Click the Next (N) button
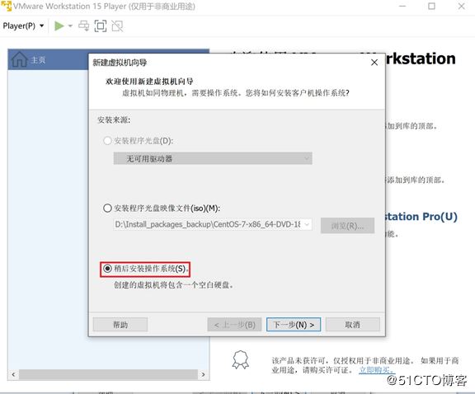 click(x=294, y=325)
